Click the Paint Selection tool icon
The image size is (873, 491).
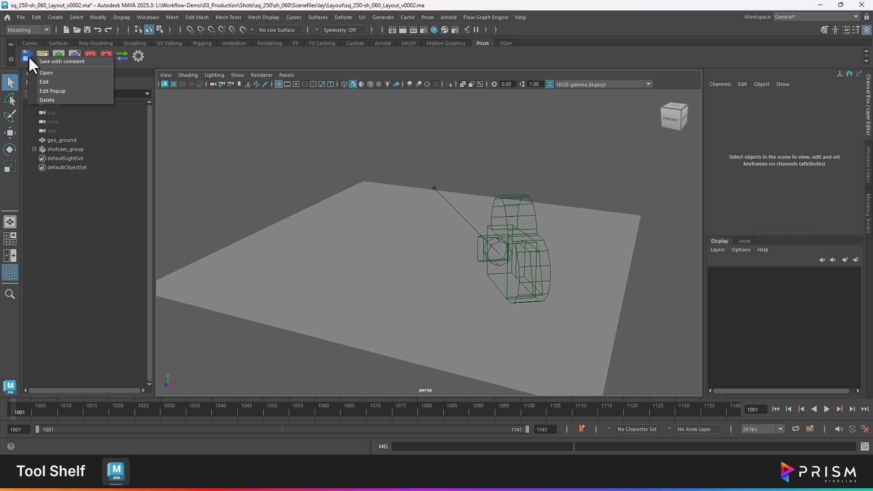(x=10, y=116)
